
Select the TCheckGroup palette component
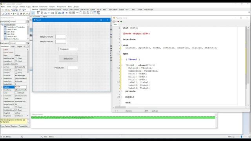pyautogui.click(x=88, y=13)
